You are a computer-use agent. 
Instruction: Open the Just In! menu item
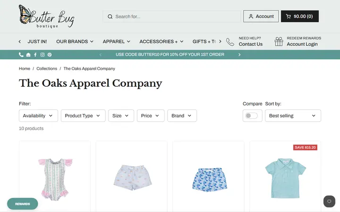(x=37, y=41)
